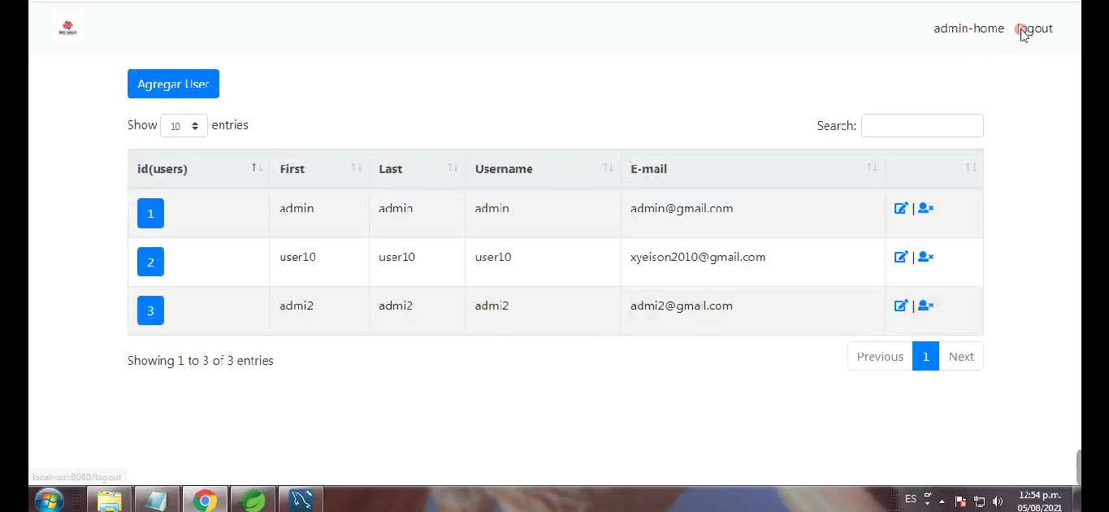Open the Show entries dropdown
This screenshot has height=512, width=1109.
tap(184, 125)
